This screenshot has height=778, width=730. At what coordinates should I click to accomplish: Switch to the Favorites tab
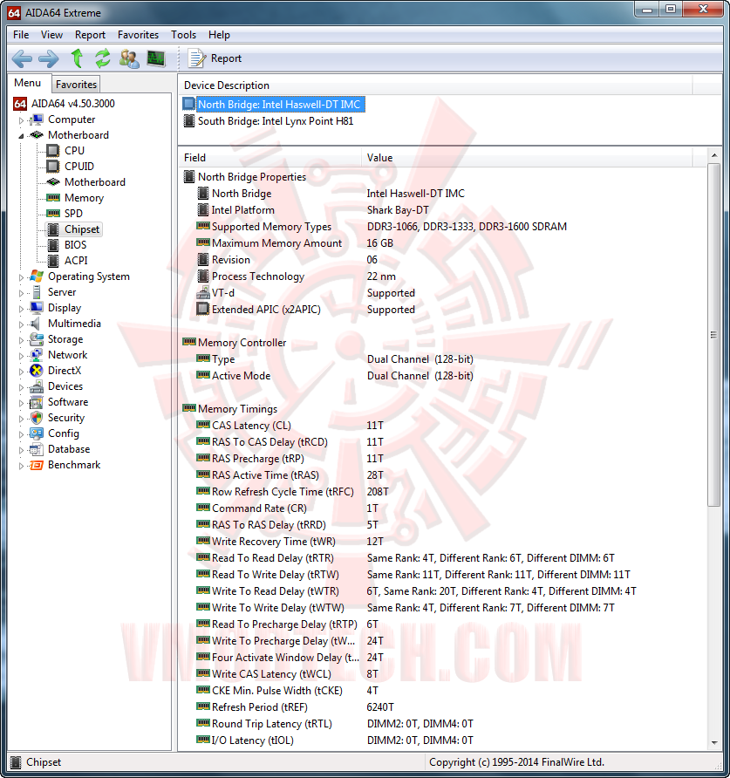[76, 85]
